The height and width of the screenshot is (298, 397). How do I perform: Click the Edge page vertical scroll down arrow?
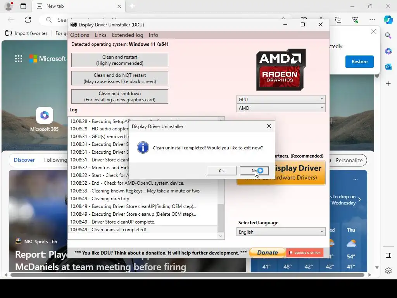377,268
